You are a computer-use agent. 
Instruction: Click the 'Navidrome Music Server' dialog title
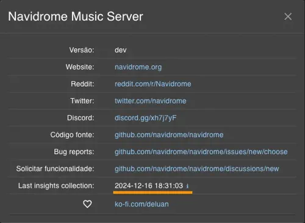point(76,16)
